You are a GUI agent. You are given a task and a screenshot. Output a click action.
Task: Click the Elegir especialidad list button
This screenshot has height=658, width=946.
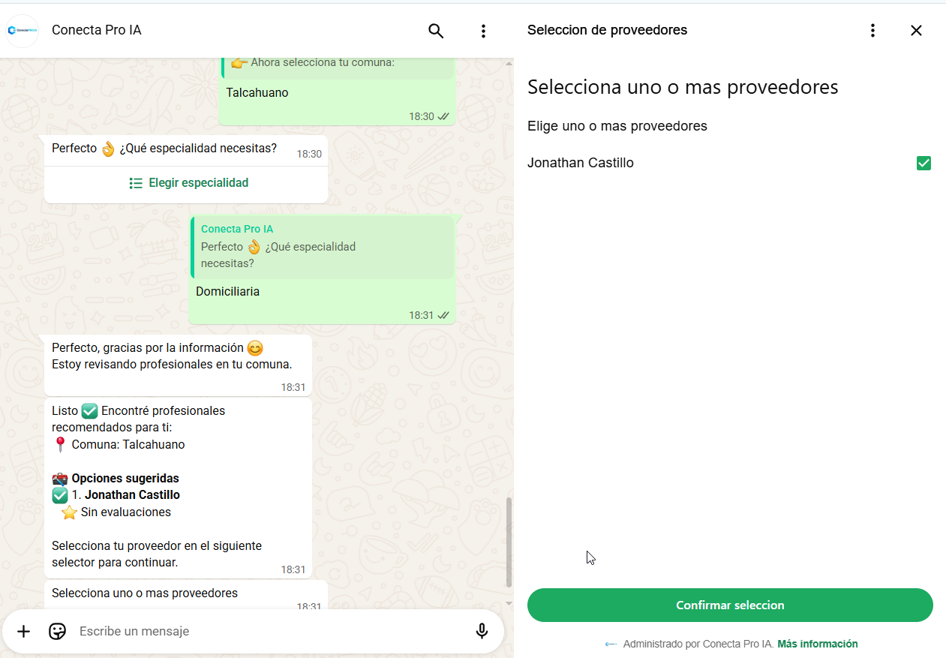(x=188, y=183)
